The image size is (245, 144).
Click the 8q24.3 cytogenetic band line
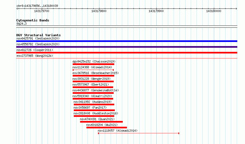(127, 27)
